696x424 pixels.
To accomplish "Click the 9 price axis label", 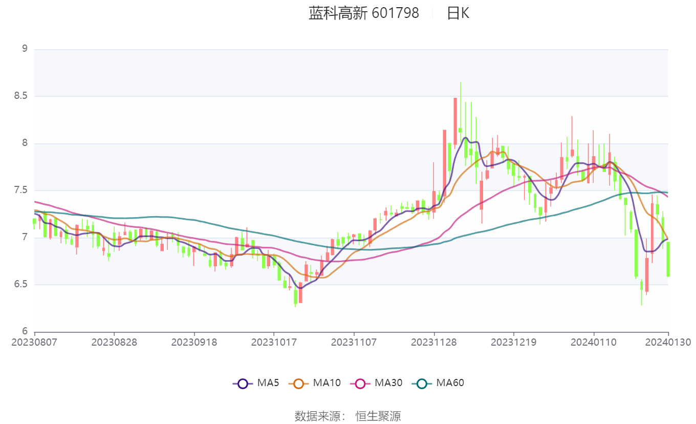I will pyautogui.click(x=24, y=49).
